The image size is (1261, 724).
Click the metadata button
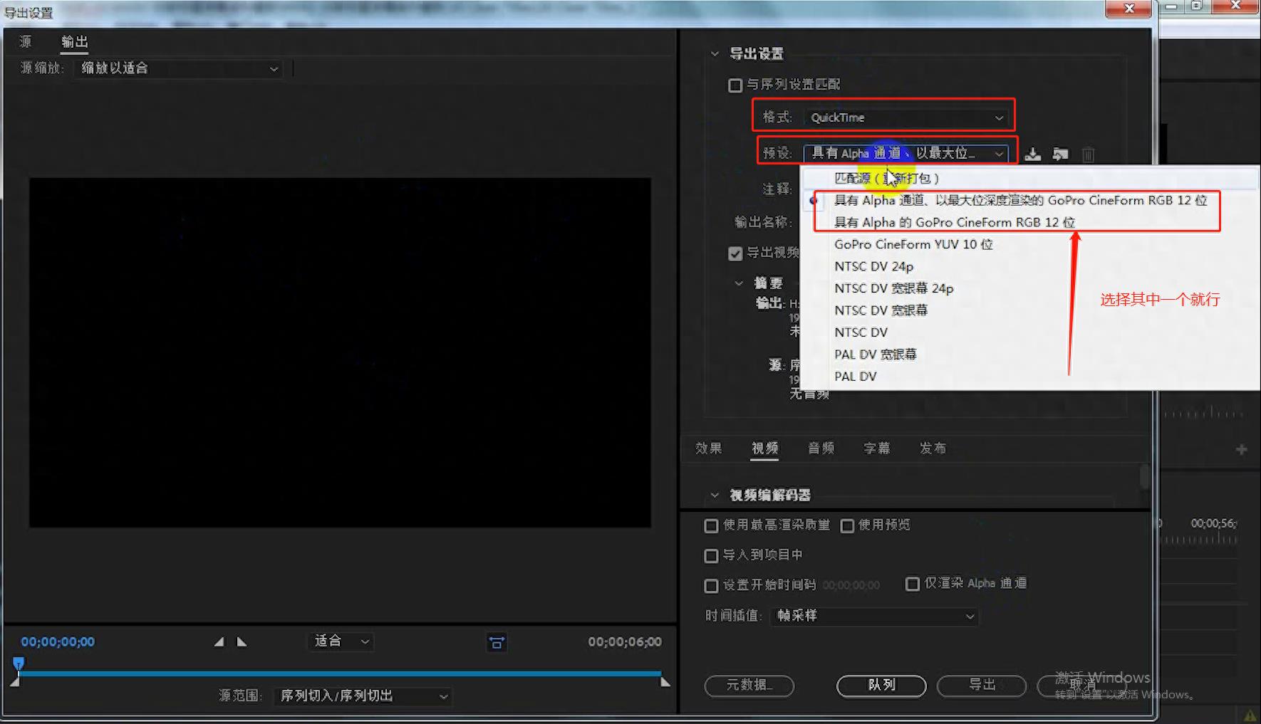click(x=749, y=686)
